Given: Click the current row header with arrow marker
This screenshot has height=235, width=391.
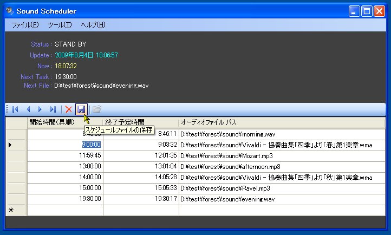Looking at the screenshot, I should tap(16, 145).
